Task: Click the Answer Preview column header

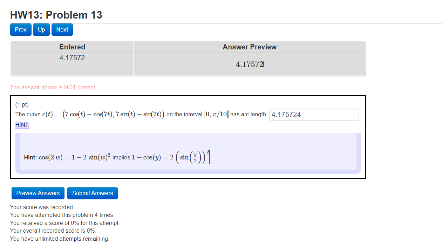Action: [249, 47]
